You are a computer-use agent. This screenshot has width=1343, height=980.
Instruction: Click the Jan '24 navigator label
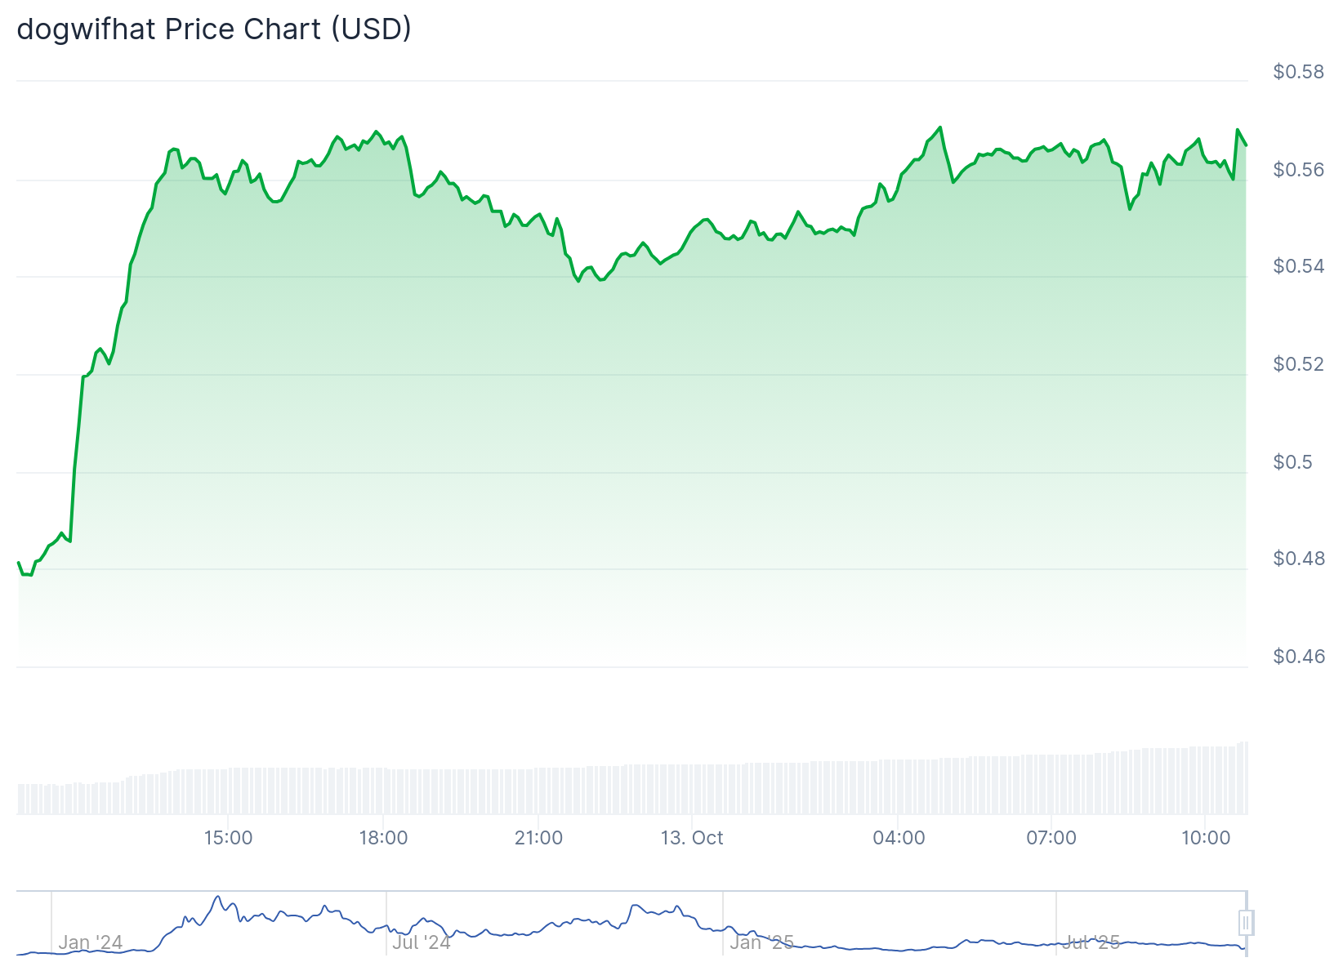[x=91, y=942]
